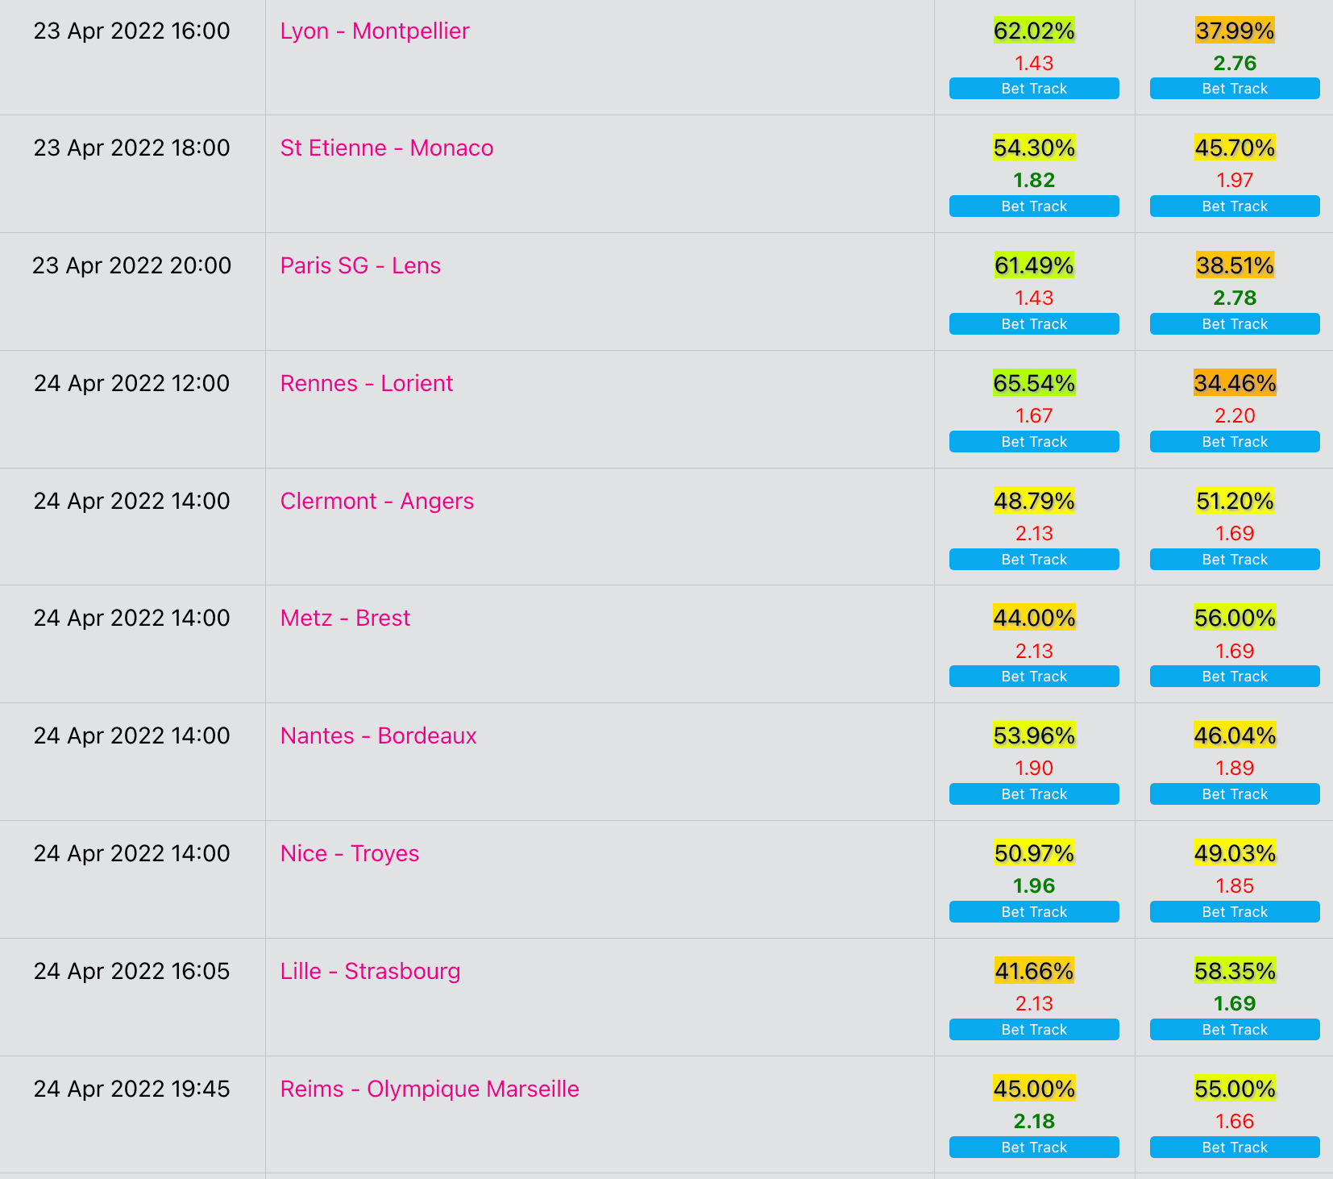Image resolution: width=1333 pixels, height=1179 pixels.
Task: Open the Nantes - Bordeaux match link
Action: click(379, 735)
